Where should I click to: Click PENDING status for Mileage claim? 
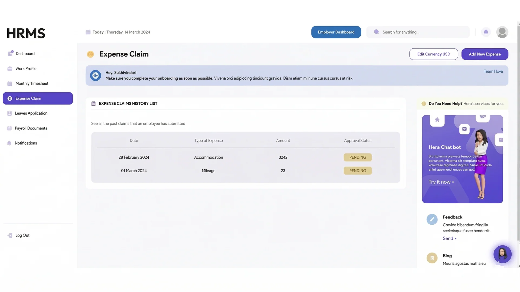coord(357,171)
